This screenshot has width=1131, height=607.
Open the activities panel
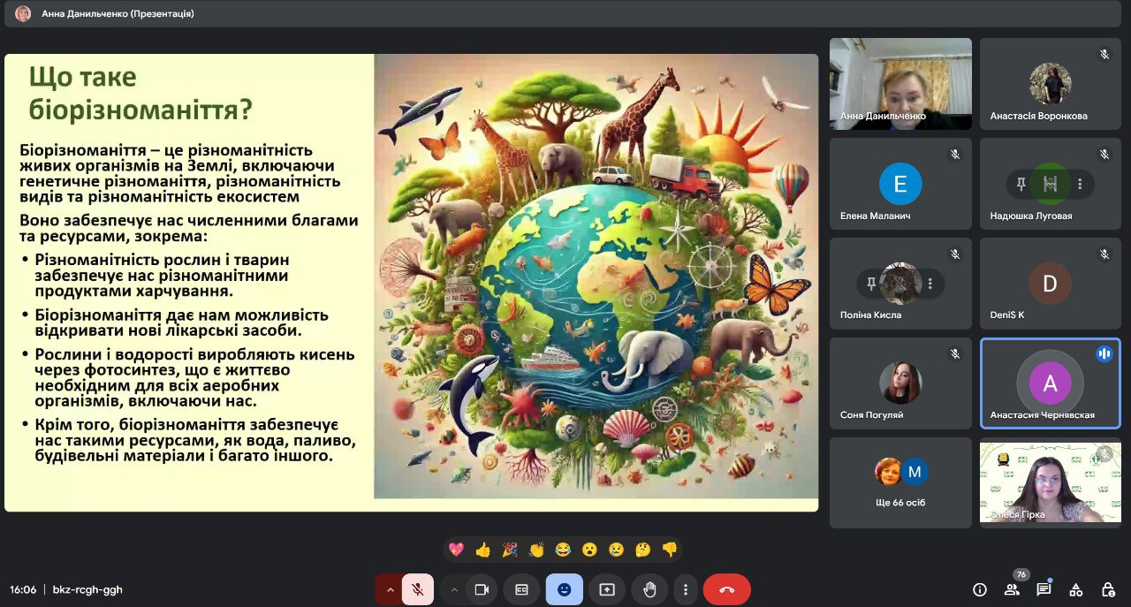click(1075, 589)
